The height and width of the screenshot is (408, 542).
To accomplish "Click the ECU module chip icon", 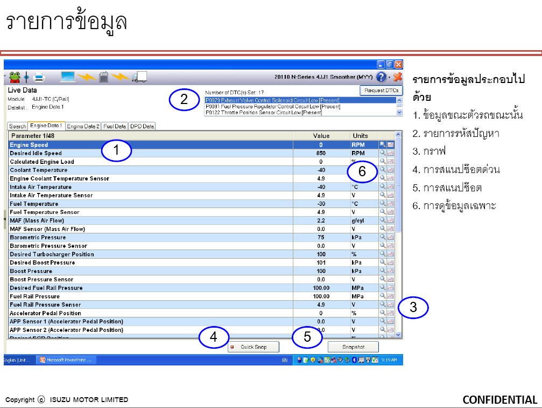I will pyautogui.click(x=104, y=77).
